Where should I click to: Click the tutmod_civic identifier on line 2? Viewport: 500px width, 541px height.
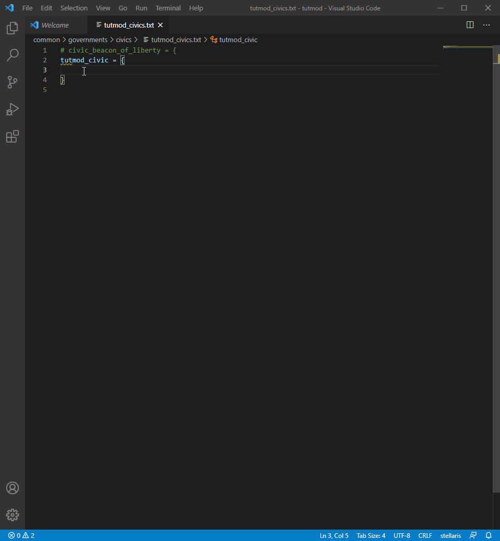[x=84, y=60]
